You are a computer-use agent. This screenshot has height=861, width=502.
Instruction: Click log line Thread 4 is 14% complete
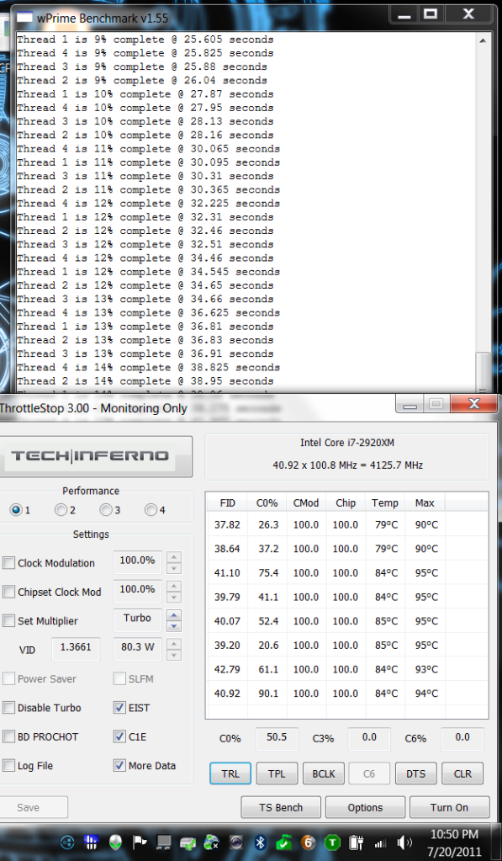point(149,367)
